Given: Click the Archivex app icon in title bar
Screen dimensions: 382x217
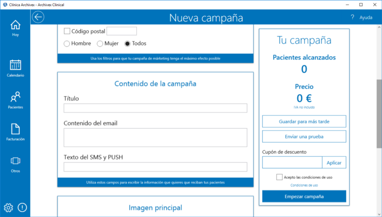Looking at the screenshot, I should (5, 5).
